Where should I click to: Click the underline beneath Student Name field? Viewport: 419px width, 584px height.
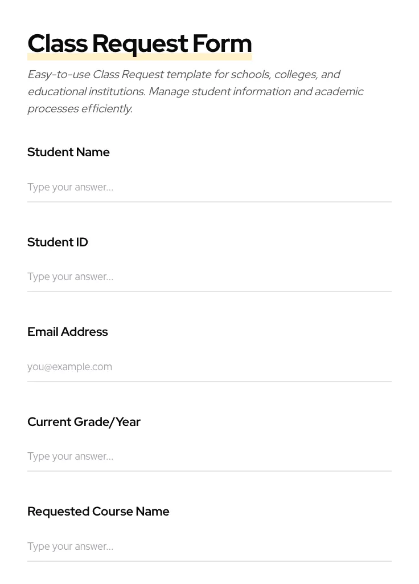[209, 202]
